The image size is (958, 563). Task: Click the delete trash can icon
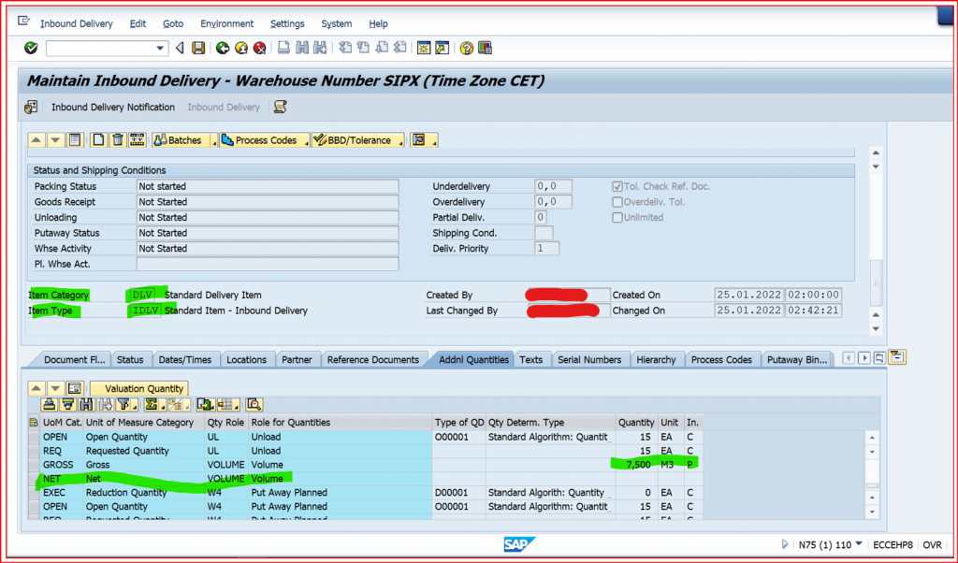(117, 140)
